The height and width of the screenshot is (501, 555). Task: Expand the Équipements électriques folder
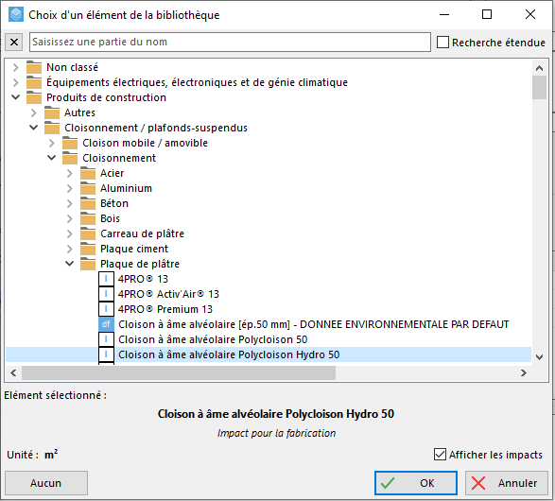[x=15, y=82]
